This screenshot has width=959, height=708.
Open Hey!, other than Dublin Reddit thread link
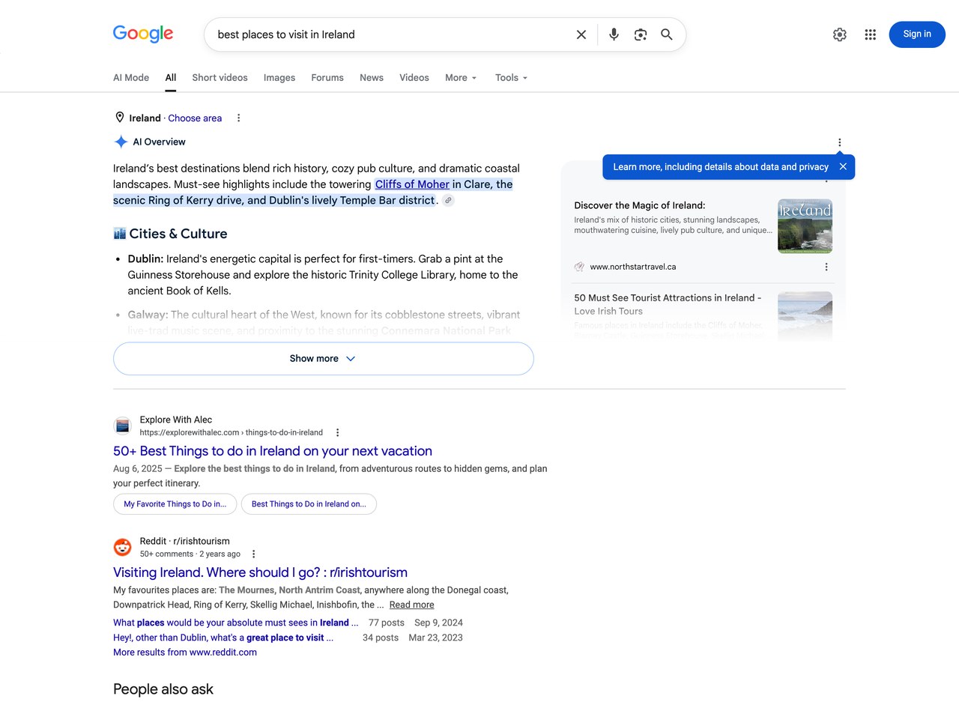click(223, 638)
